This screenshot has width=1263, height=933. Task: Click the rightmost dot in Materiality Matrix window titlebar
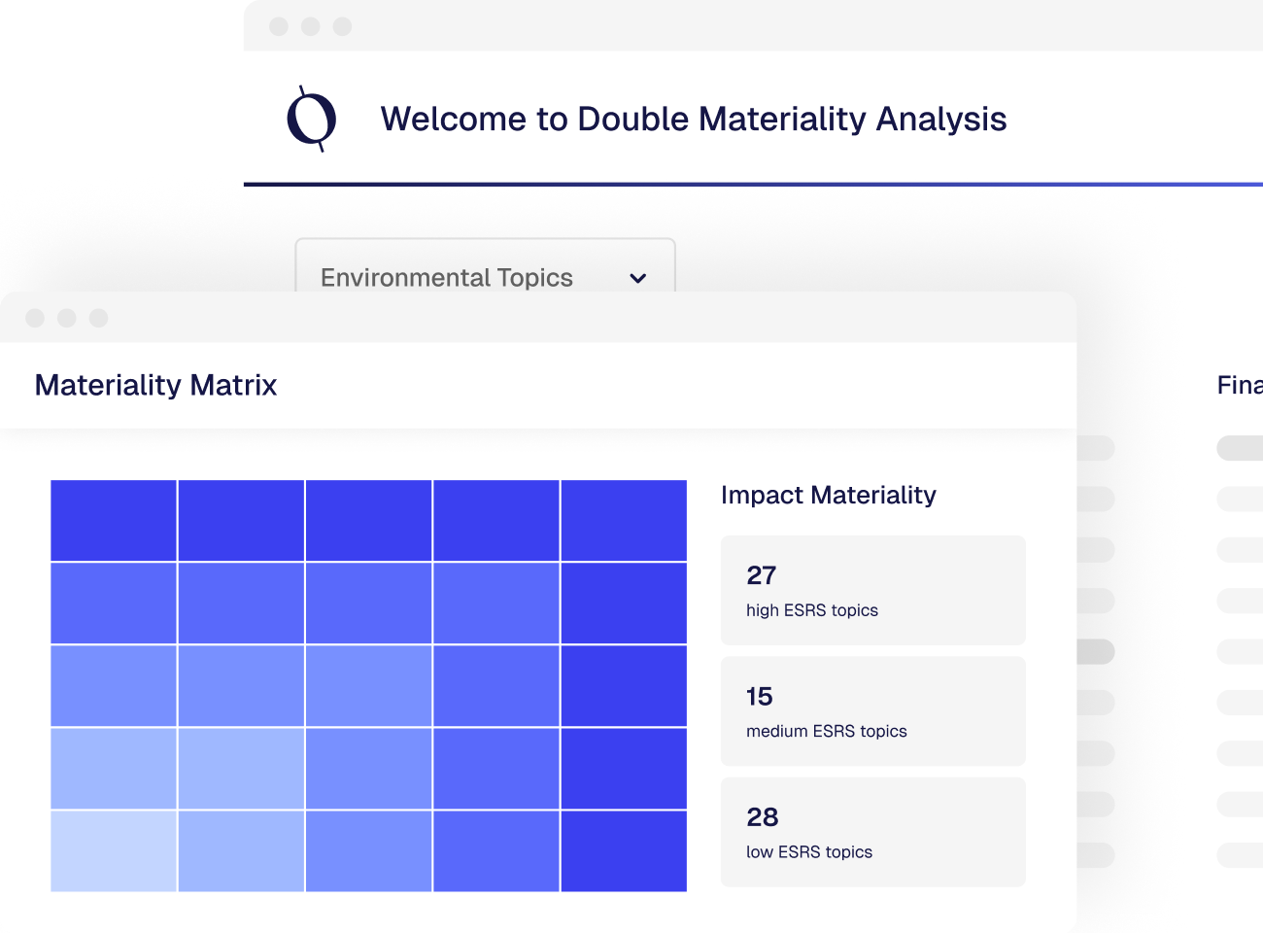click(98, 318)
